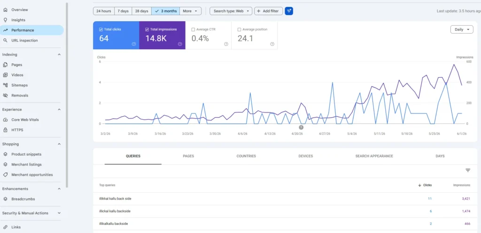This screenshot has width=481, height=233.
Task: Collapse the Shopping section
Action: [59, 144]
